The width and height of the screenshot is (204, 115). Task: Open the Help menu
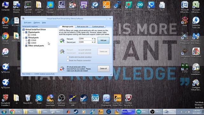(44, 23)
